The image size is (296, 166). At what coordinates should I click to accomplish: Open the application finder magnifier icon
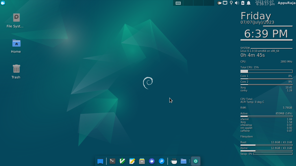[162, 161]
